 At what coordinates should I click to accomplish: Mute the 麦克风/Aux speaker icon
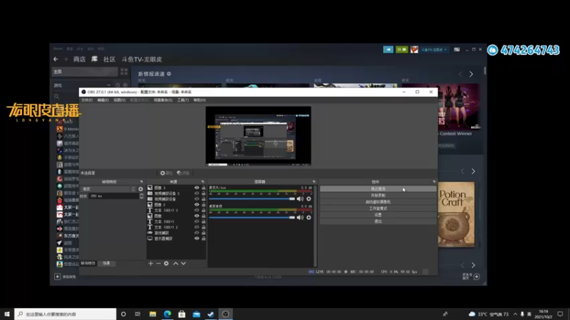click(300, 199)
